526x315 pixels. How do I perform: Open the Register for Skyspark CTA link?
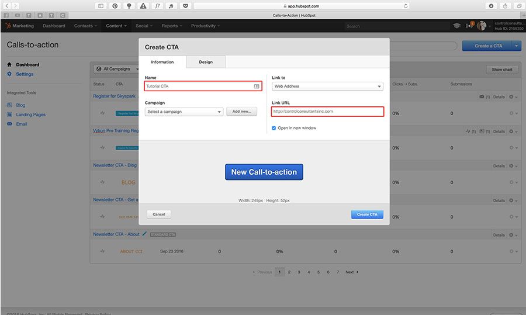(114, 96)
